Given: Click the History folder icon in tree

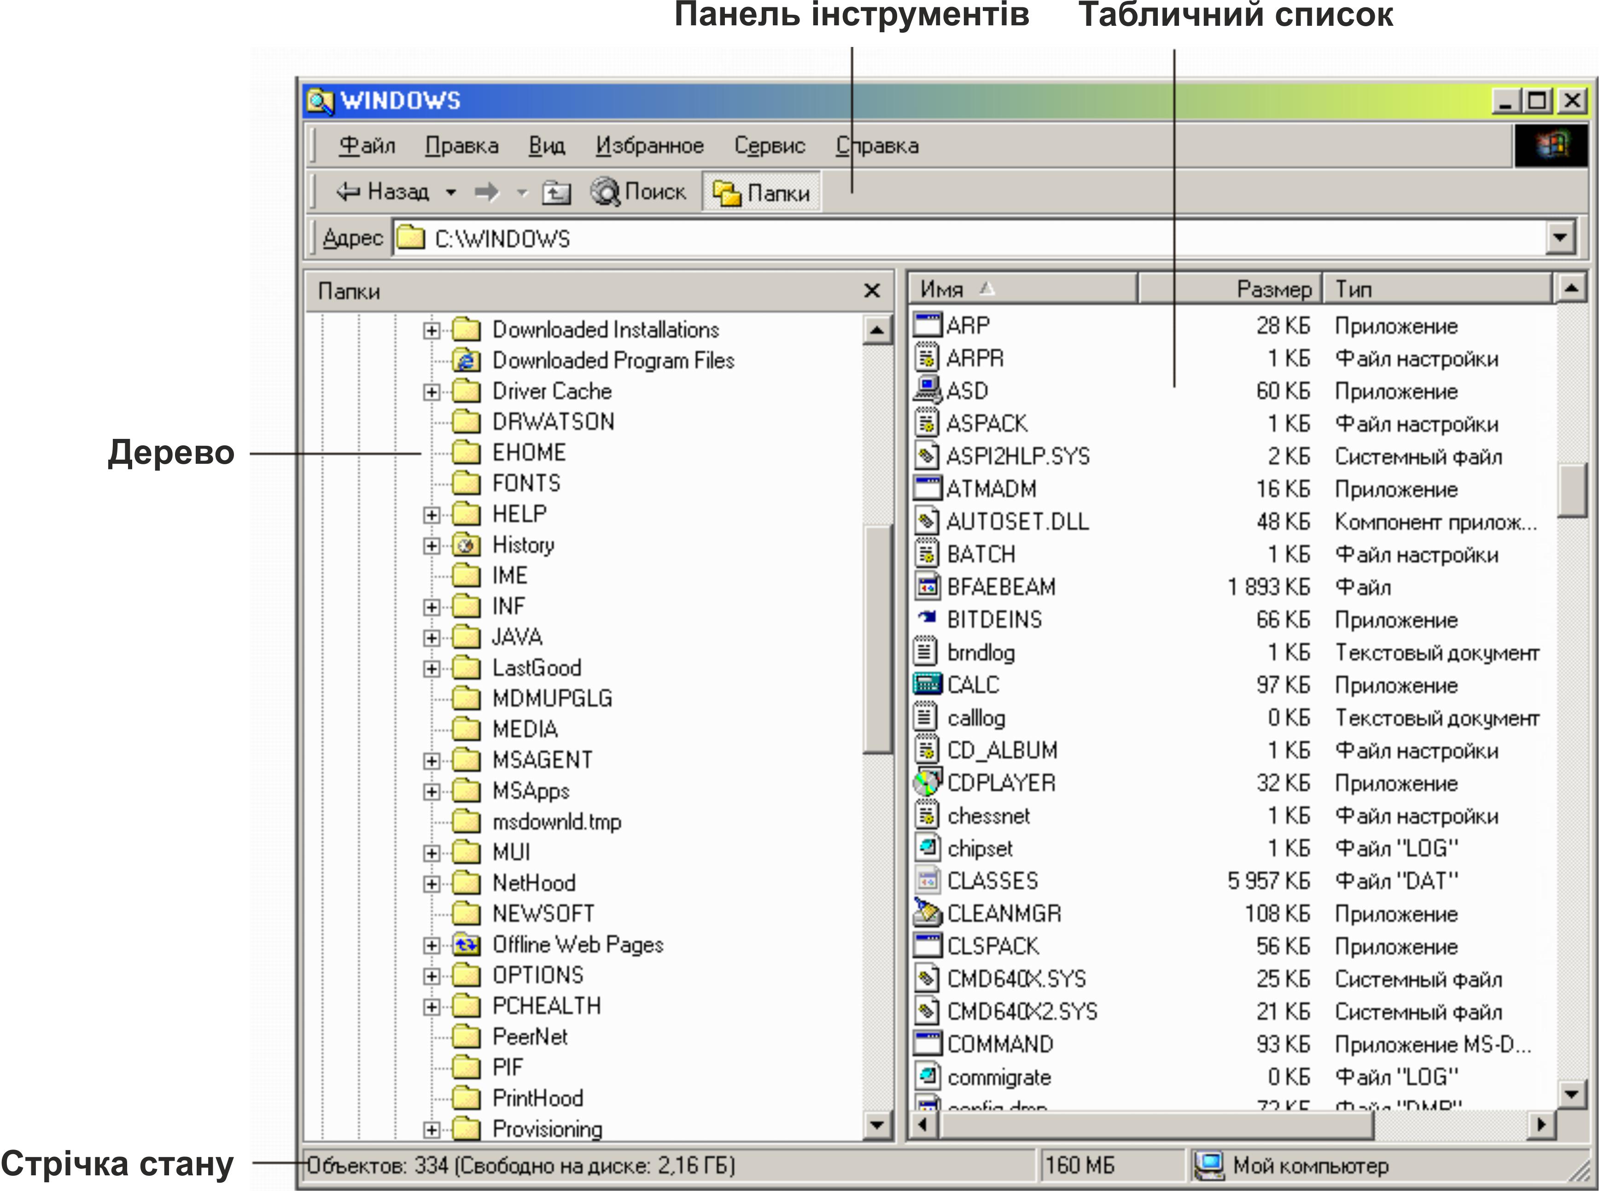Looking at the screenshot, I should [x=467, y=545].
